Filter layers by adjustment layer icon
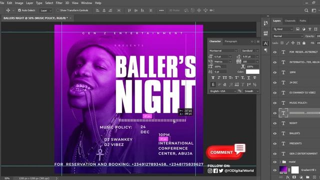 point(304,29)
